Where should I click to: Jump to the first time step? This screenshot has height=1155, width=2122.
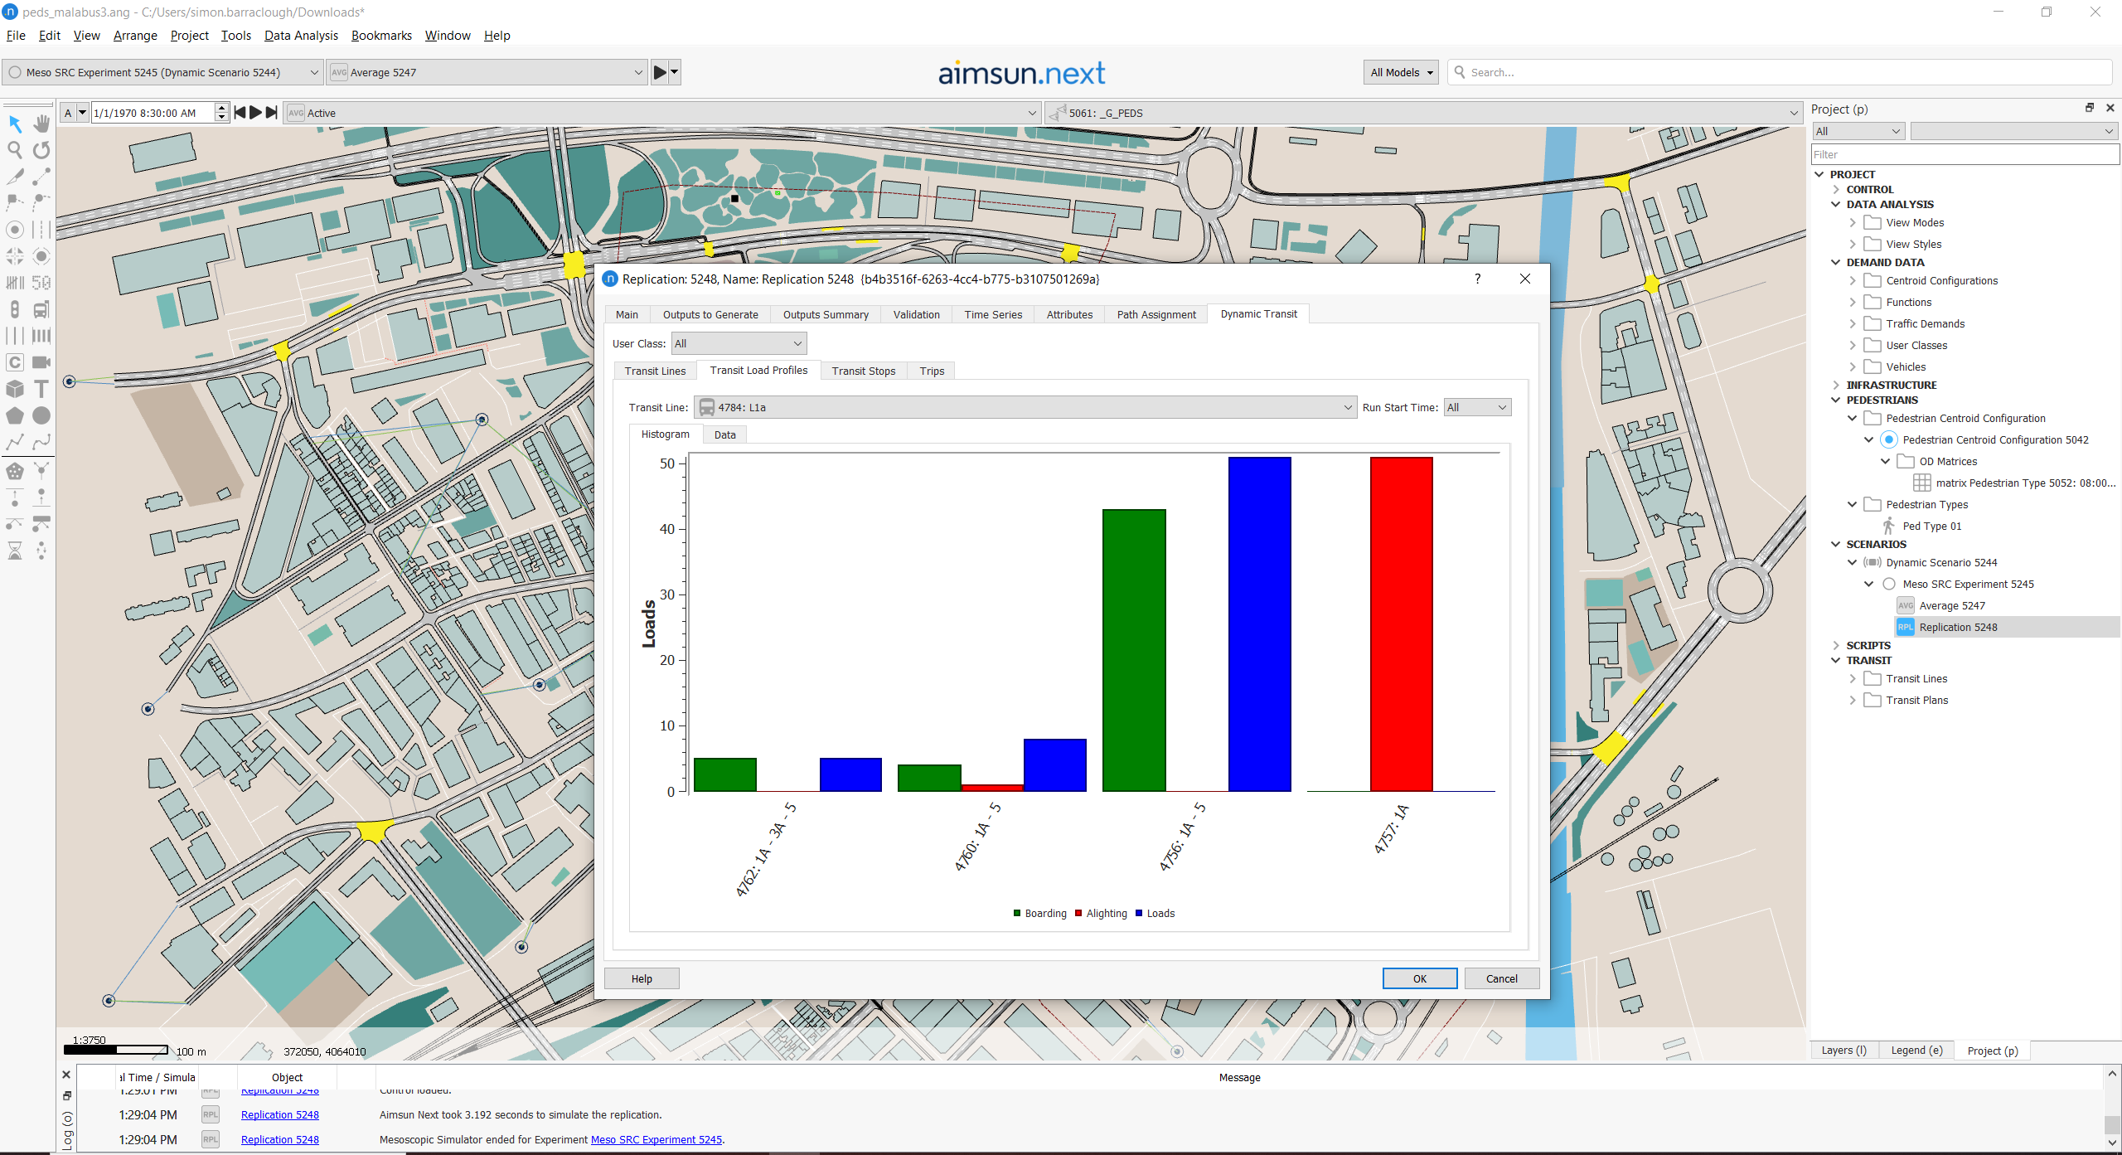240,113
